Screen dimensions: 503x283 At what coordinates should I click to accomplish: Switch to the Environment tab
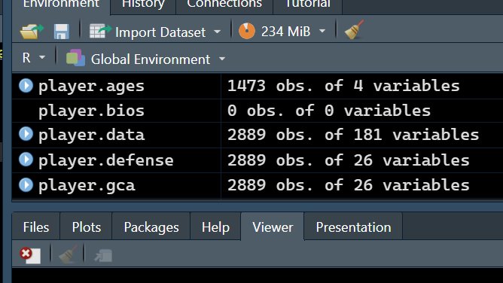[x=61, y=5]
